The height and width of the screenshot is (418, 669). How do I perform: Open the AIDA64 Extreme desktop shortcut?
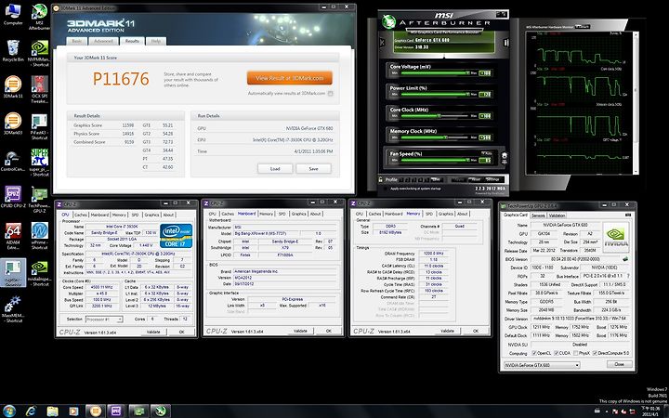pyautogui.click(x=13, y=236)
